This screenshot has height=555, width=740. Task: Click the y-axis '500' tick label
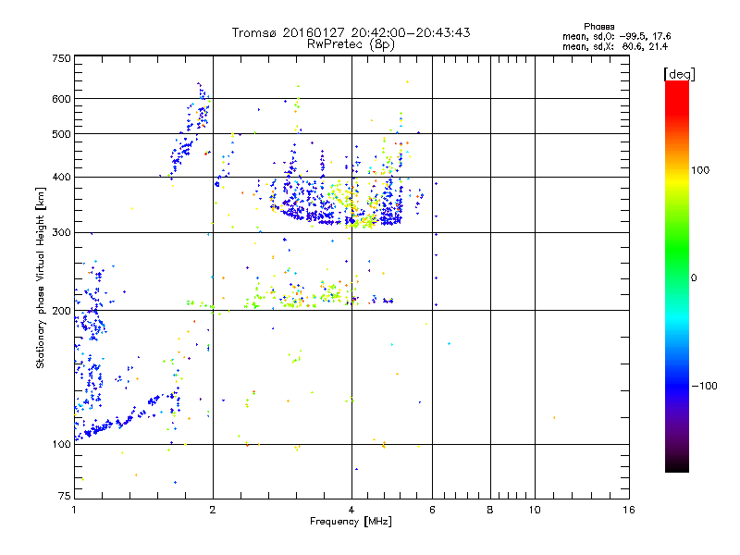tap(61, 134)
